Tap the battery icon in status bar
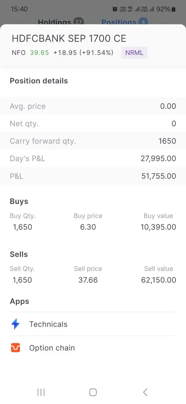186x404 pixels. 173,9
